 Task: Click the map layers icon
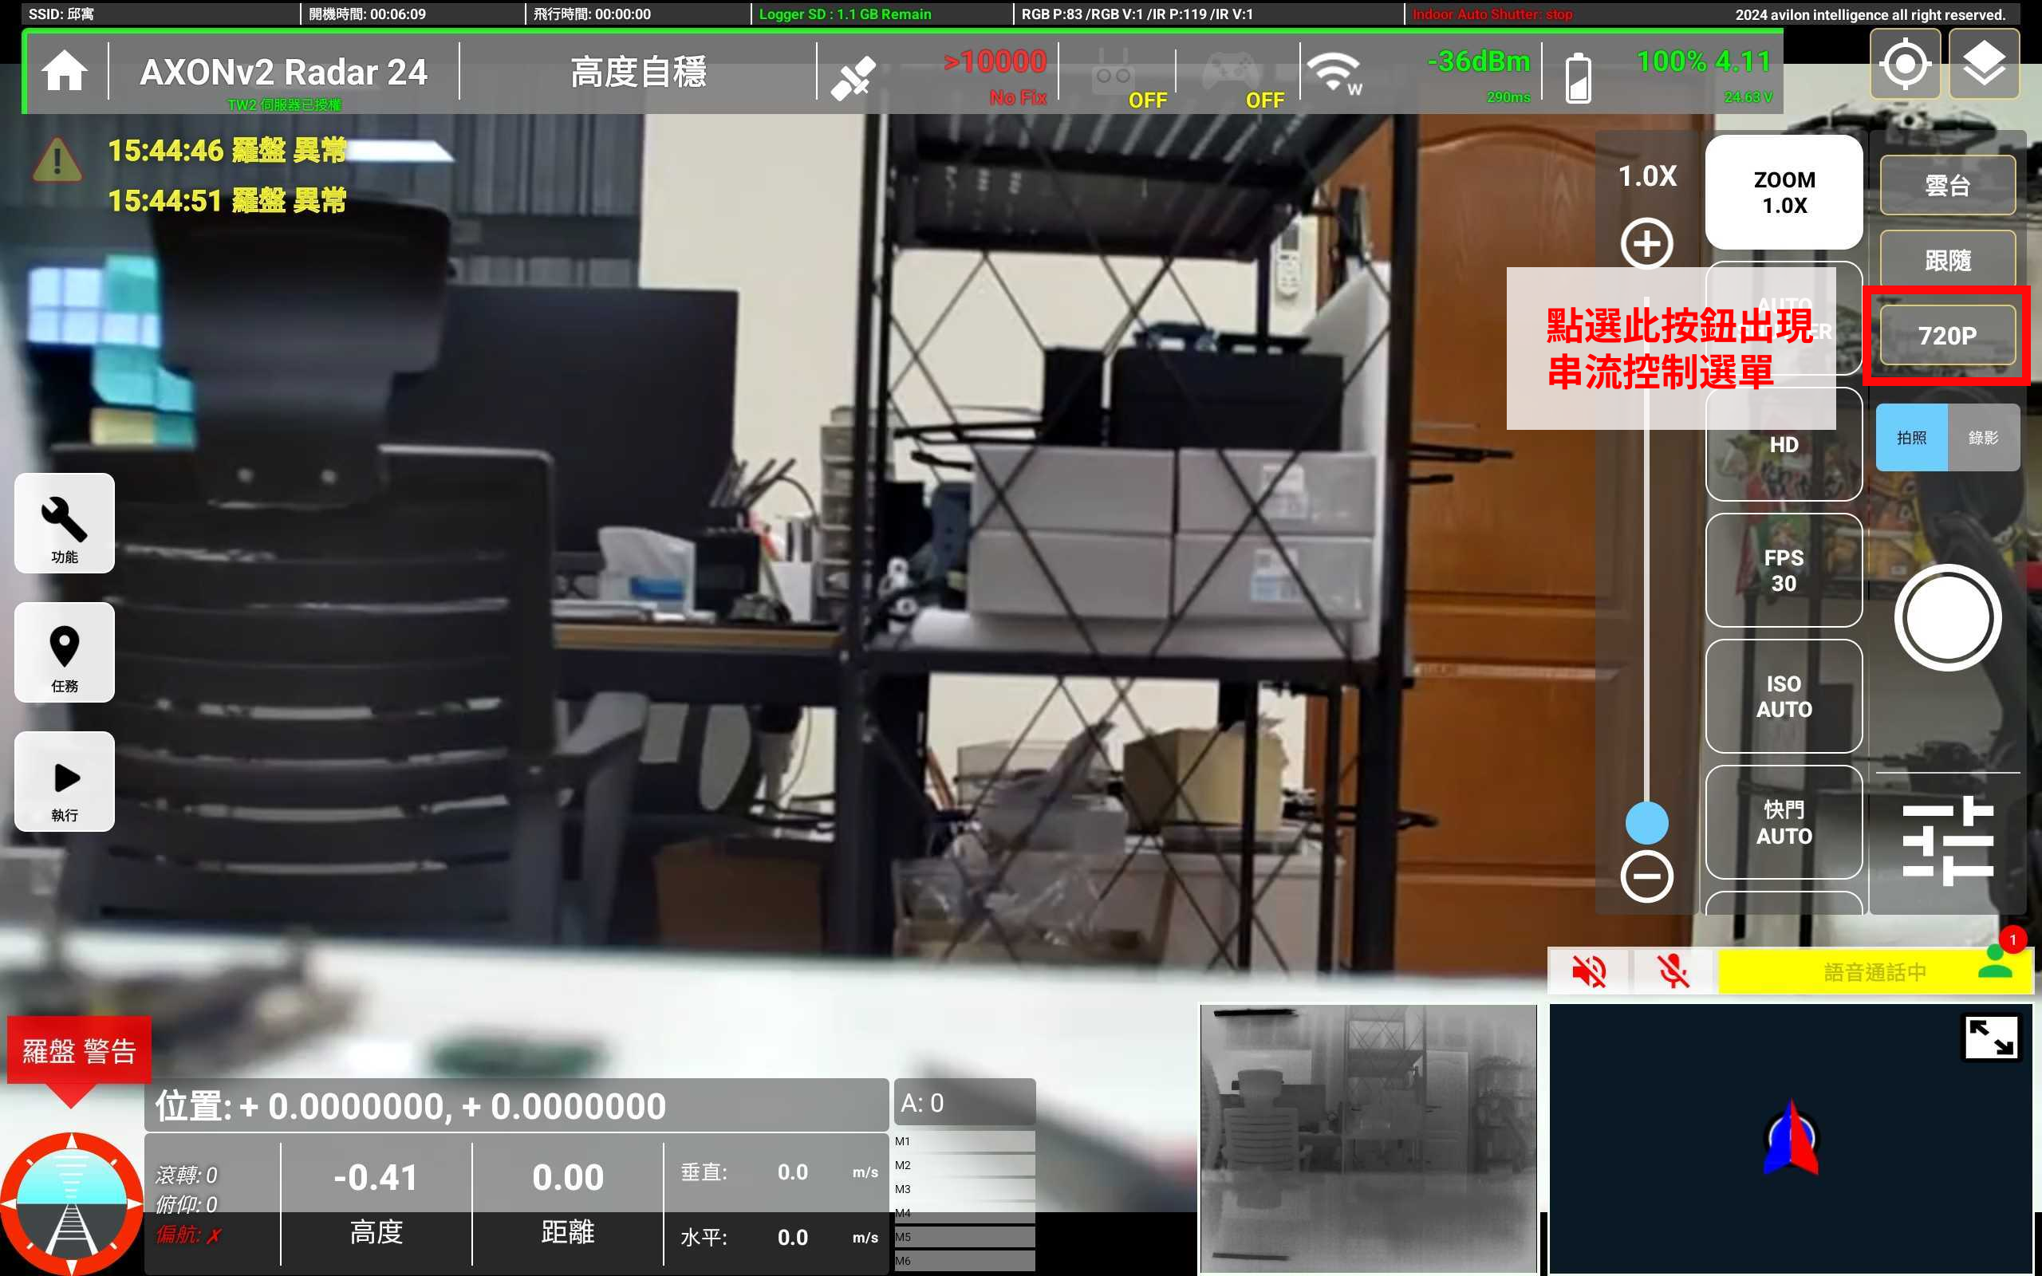(1983, 64)
